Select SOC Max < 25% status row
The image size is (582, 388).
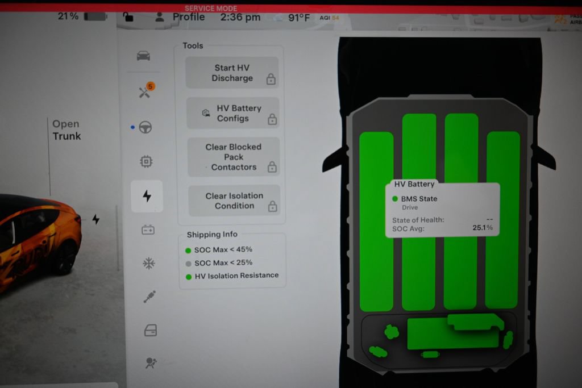pos(219,263)
